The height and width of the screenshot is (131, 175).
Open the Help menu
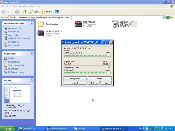point(39,6)
